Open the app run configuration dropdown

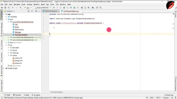click(28, 8)
